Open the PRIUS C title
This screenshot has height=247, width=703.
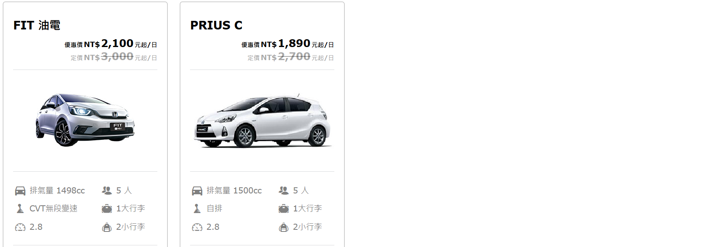216,25
